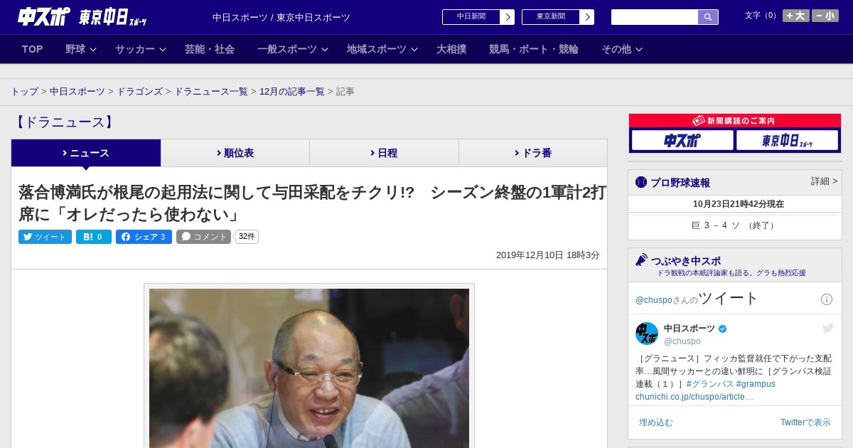Image resolution: width=853 pixels, height=448 pixels.
Task: Click 12月の記事一覧 breadcrumb link
Action: coord(292,92)
